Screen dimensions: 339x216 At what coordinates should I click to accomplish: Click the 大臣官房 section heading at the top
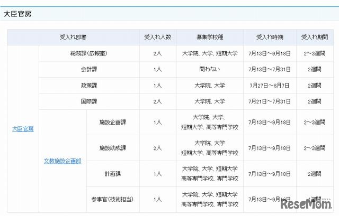[17, 14]
